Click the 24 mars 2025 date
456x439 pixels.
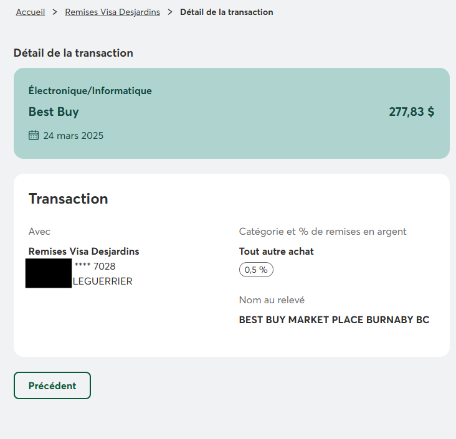pyautogui.click(x=73, y=135)
